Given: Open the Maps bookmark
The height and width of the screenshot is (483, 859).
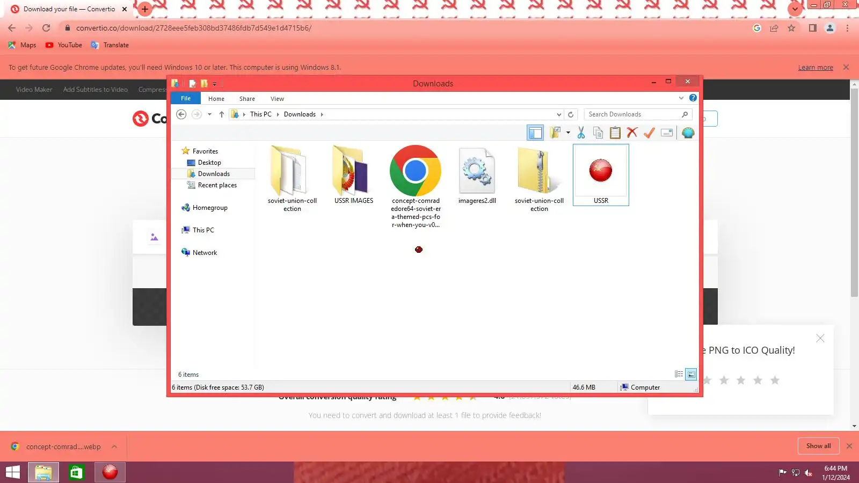Looking at the screenshot, I should tap(23, 45).
